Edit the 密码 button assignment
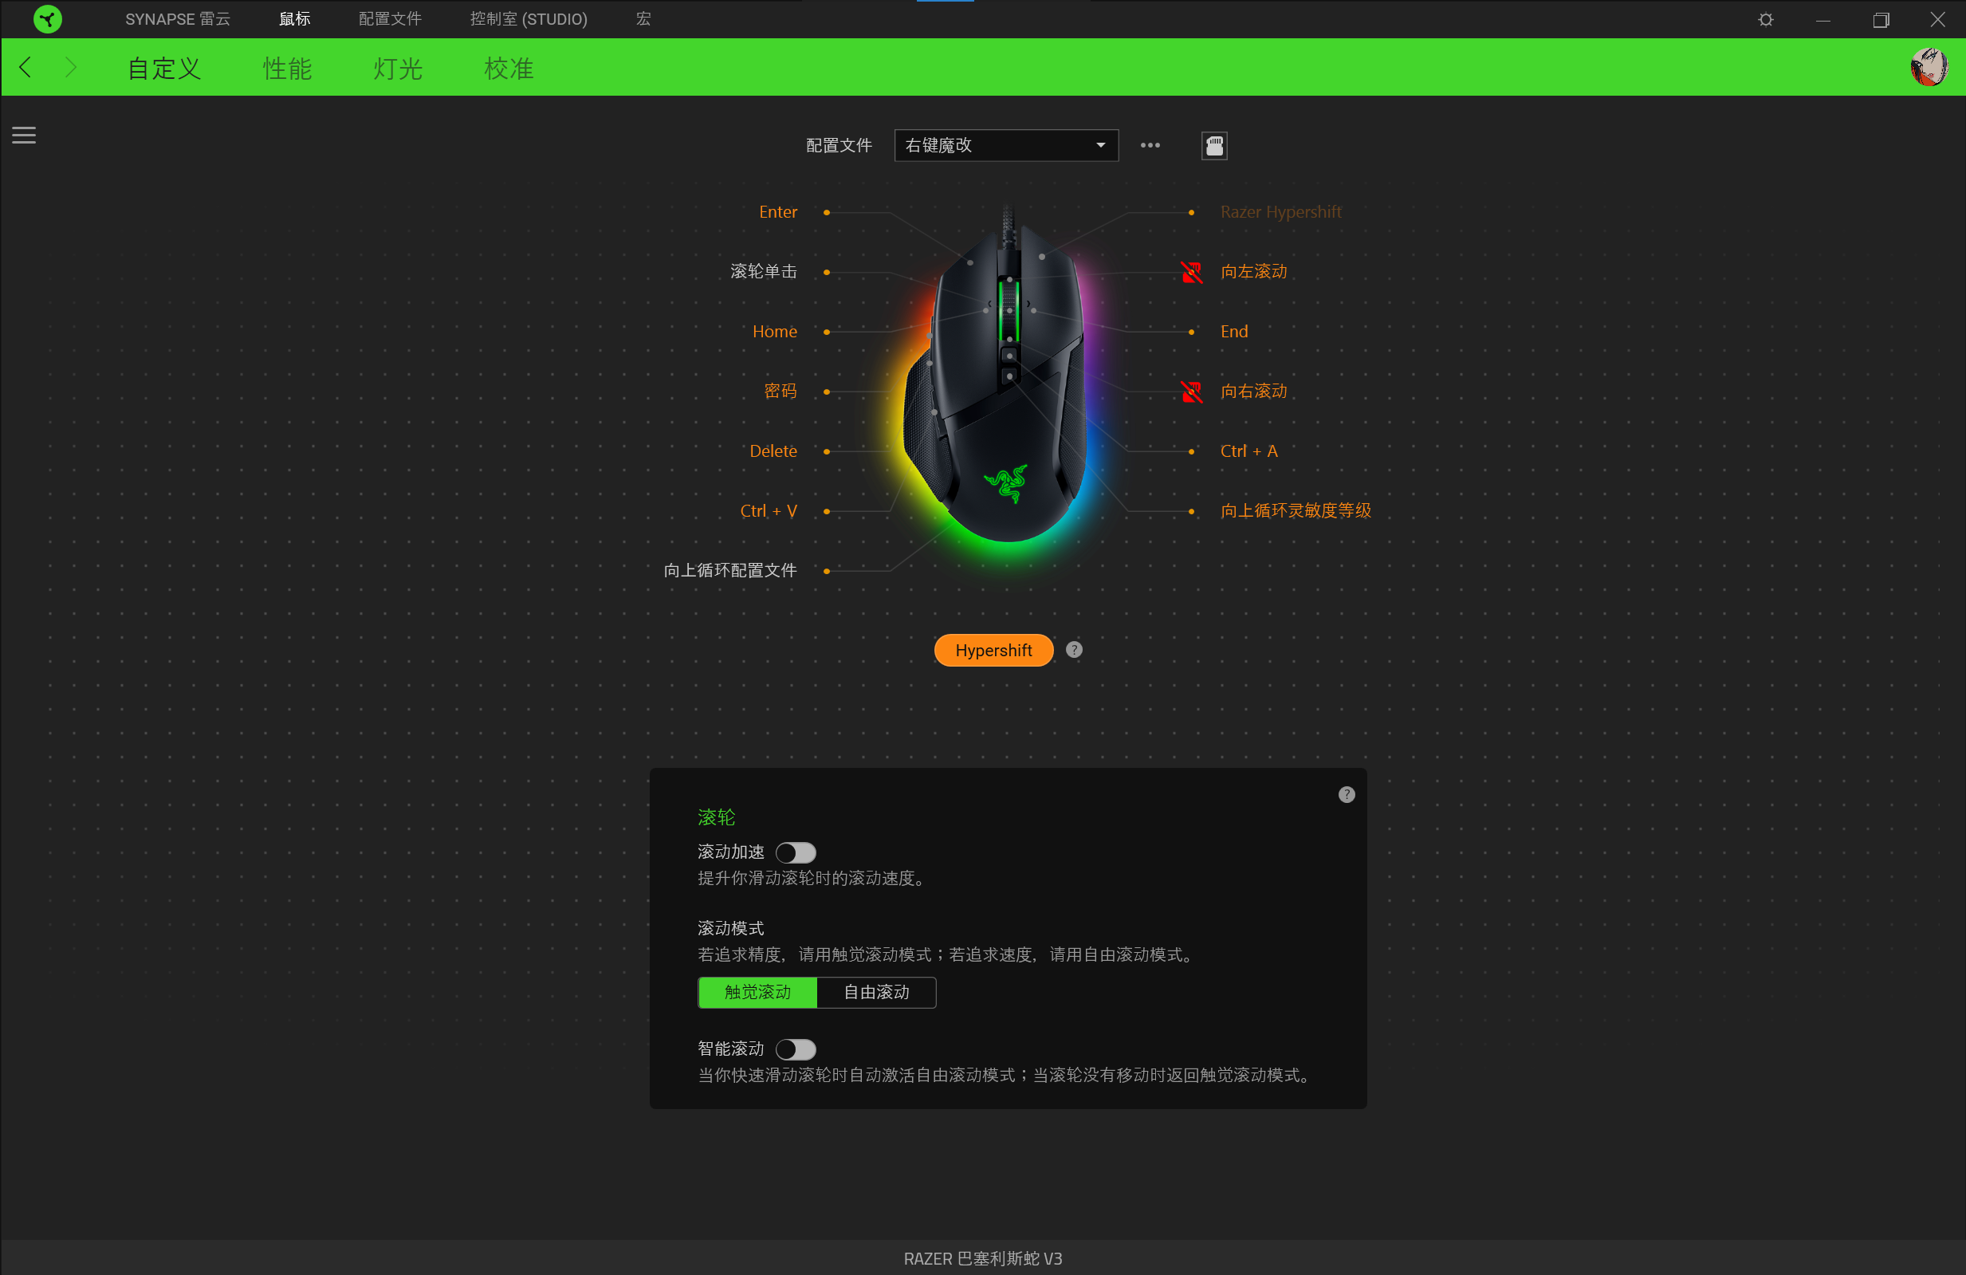The width and height of the screenshot is (1966, 1275). [780, 392]
